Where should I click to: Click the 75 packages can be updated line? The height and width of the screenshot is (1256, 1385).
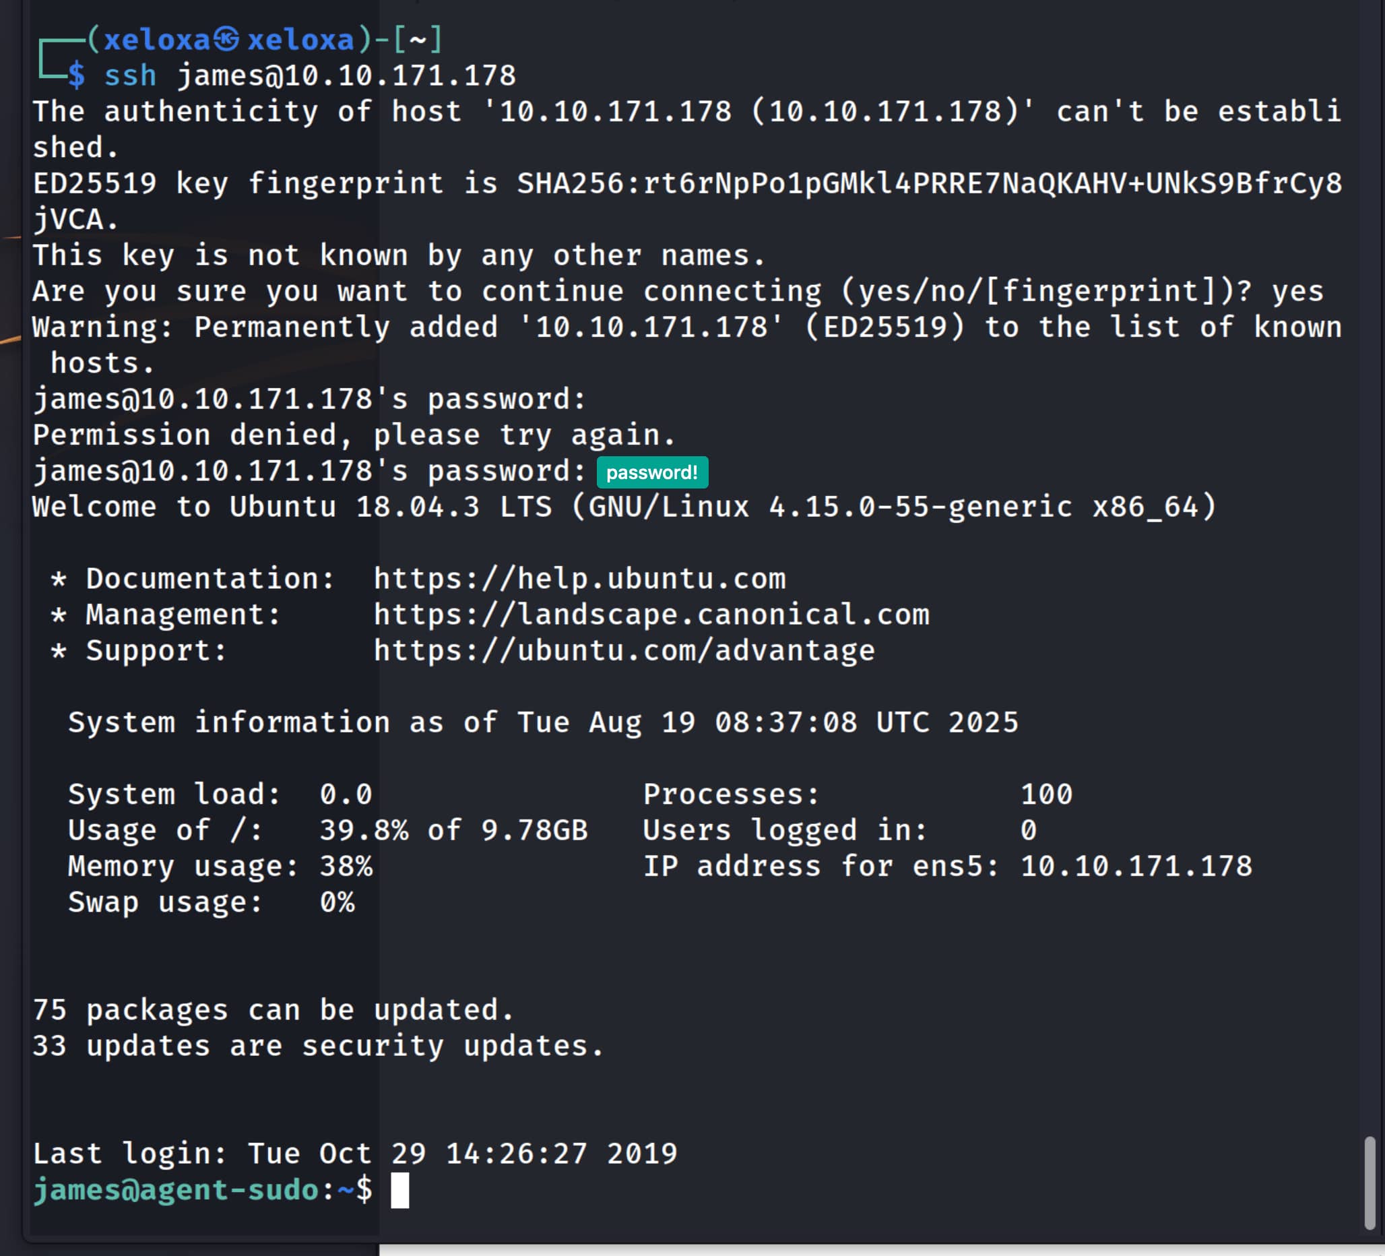coord(273,1010)
